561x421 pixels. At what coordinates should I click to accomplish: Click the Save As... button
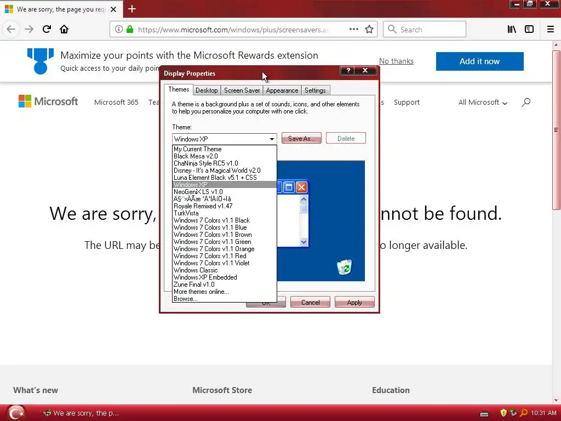click(x=301, y=139)
